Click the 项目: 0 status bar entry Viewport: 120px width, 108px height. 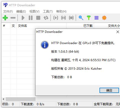tap(8, 104)
